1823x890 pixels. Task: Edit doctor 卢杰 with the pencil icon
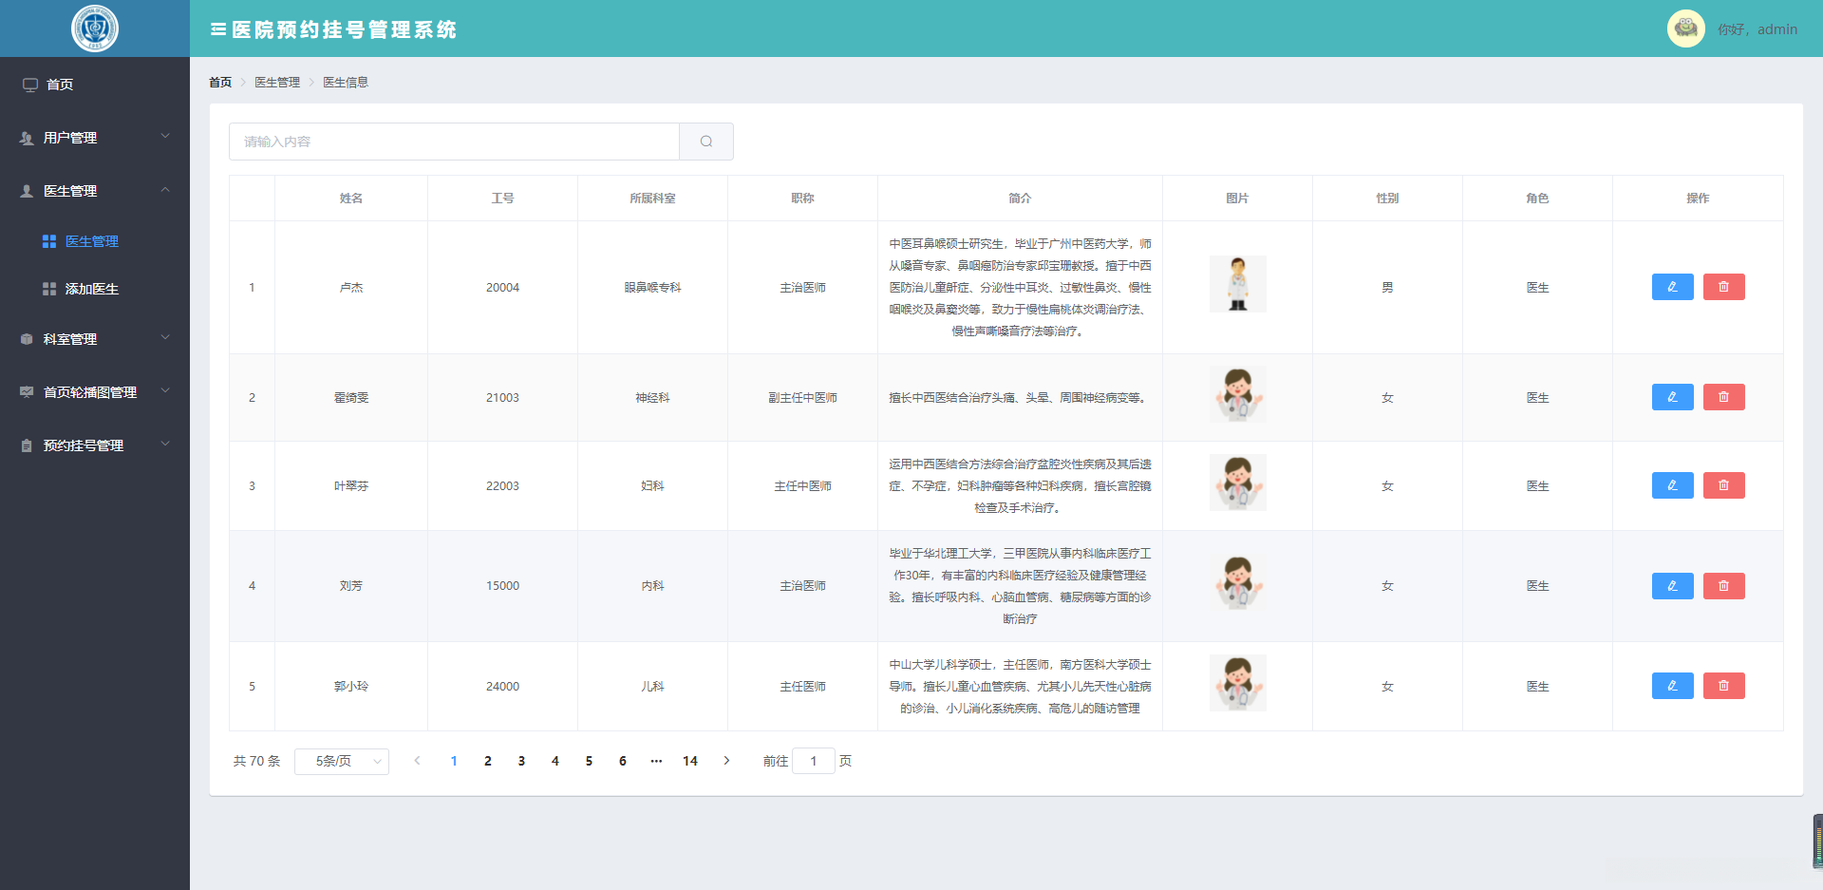coord(1673,286)
